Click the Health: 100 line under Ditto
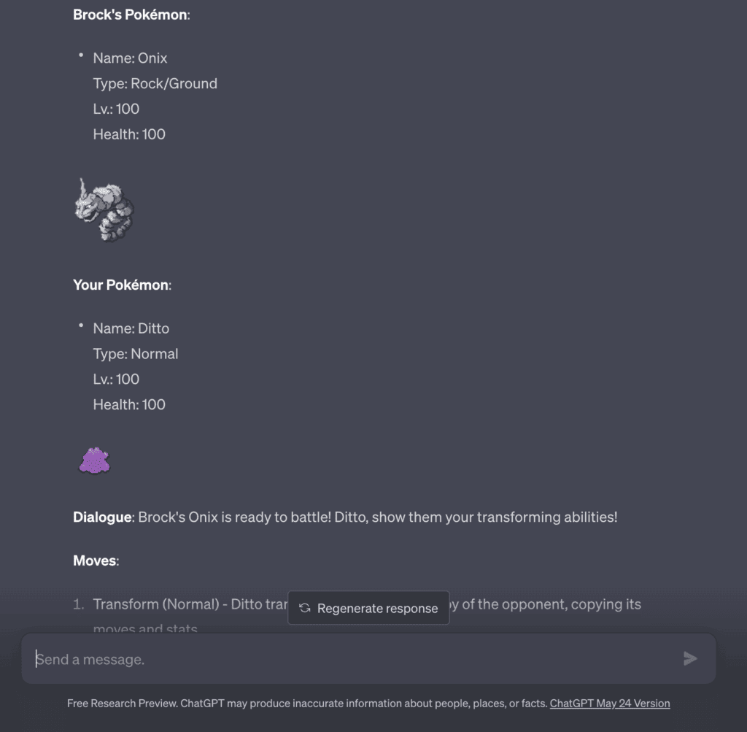 point(128,404)
